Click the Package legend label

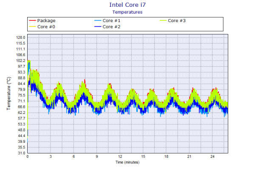tap(46, 21)
